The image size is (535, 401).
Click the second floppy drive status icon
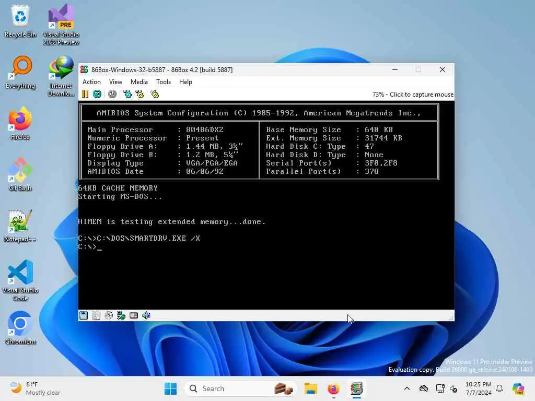click(x=96, y=315)
